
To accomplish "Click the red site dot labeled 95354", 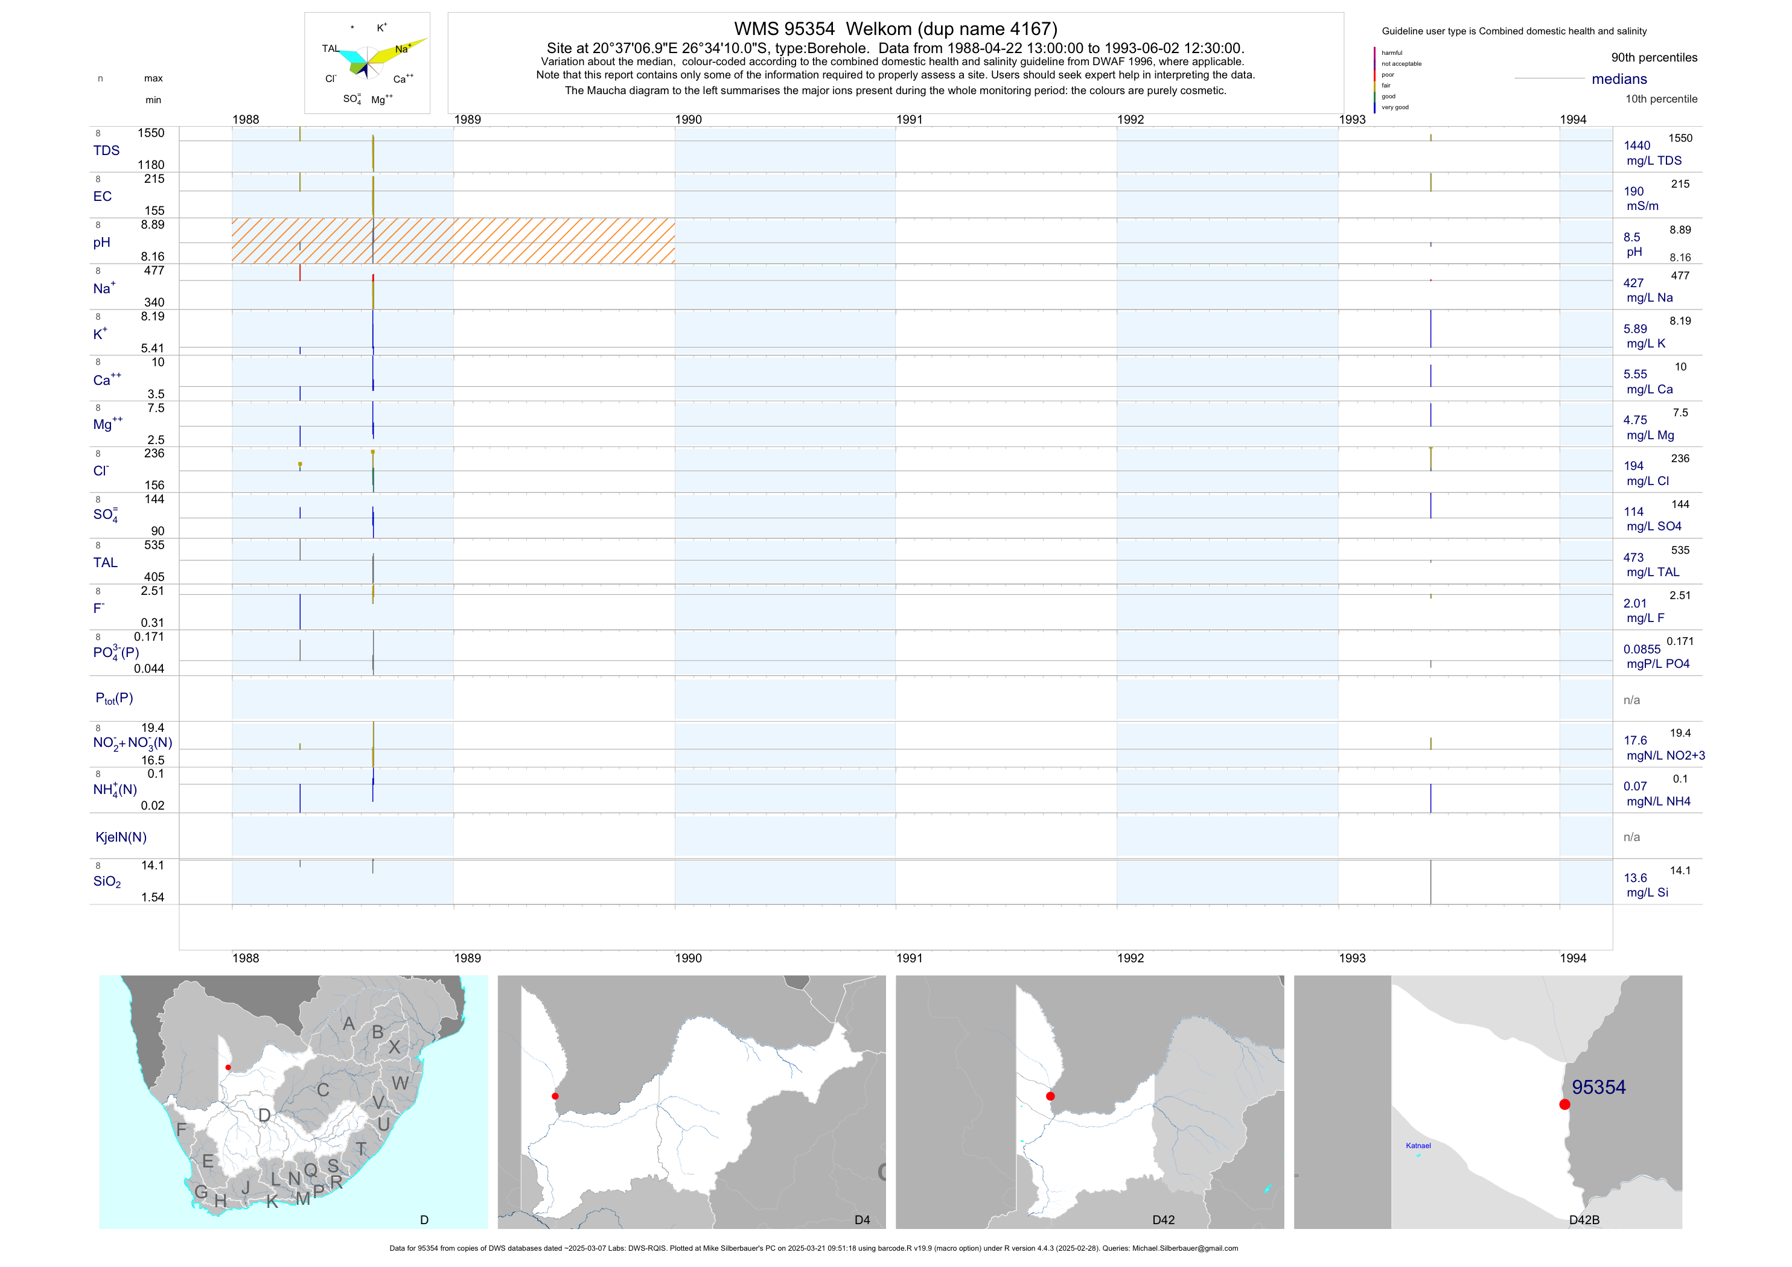I will pos(1564,1104).
